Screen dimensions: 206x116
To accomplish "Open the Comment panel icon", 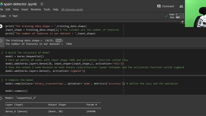I will pos(159,6).
